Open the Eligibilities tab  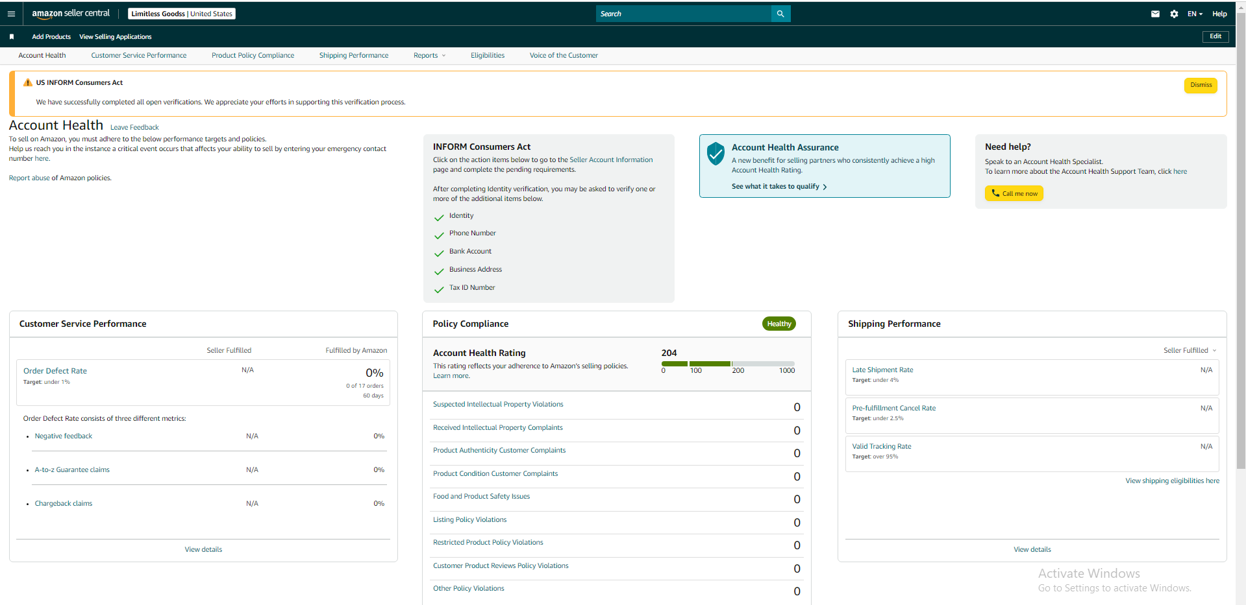pyautogui.click(x=488, y=56)
